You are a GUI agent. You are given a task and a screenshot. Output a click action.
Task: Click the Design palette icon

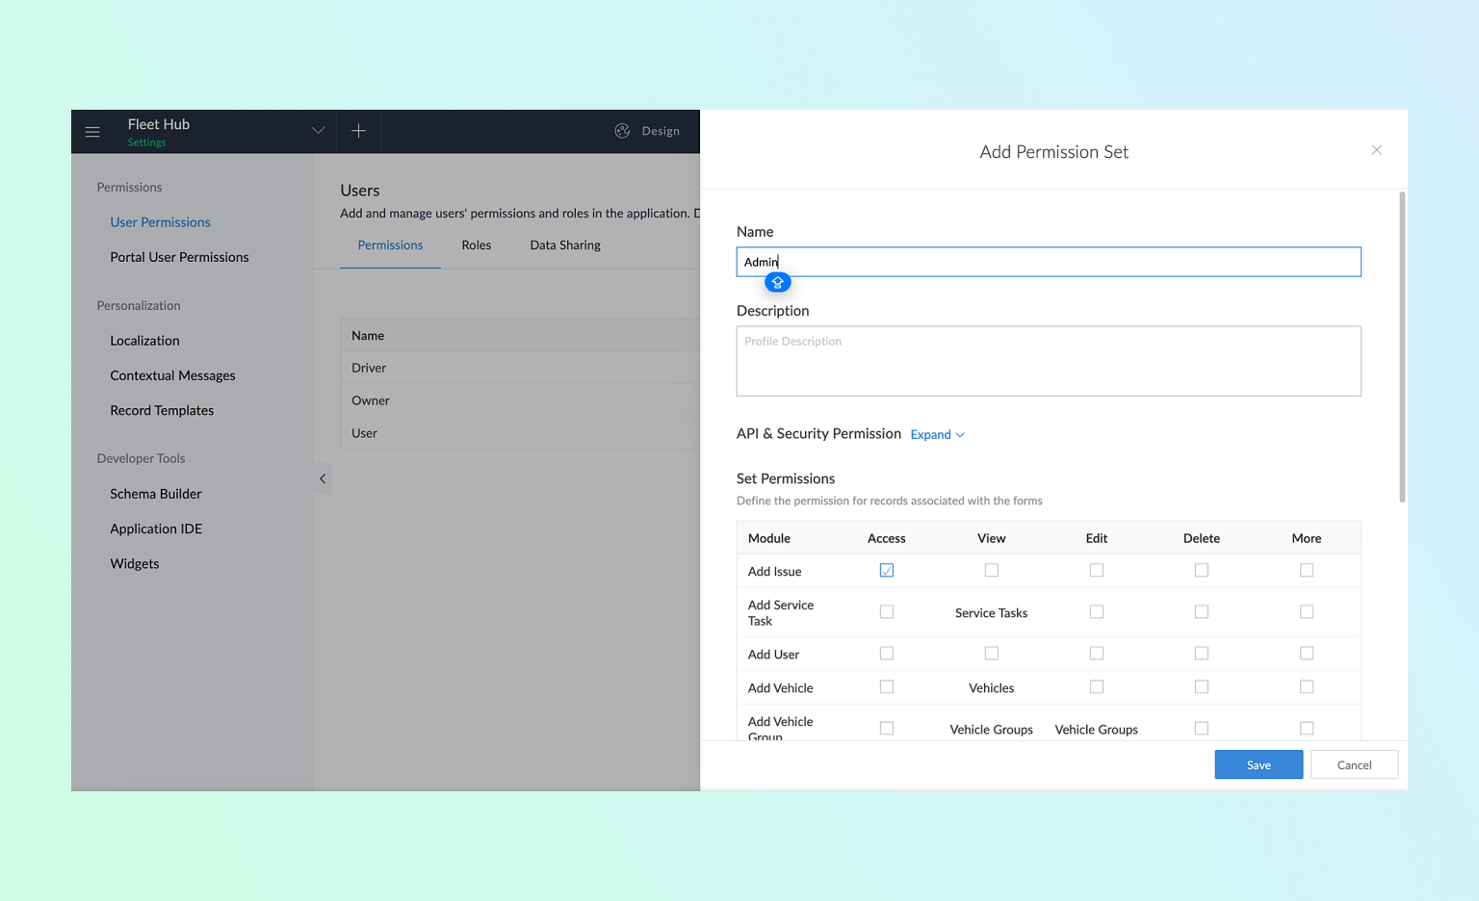(622, 131)
